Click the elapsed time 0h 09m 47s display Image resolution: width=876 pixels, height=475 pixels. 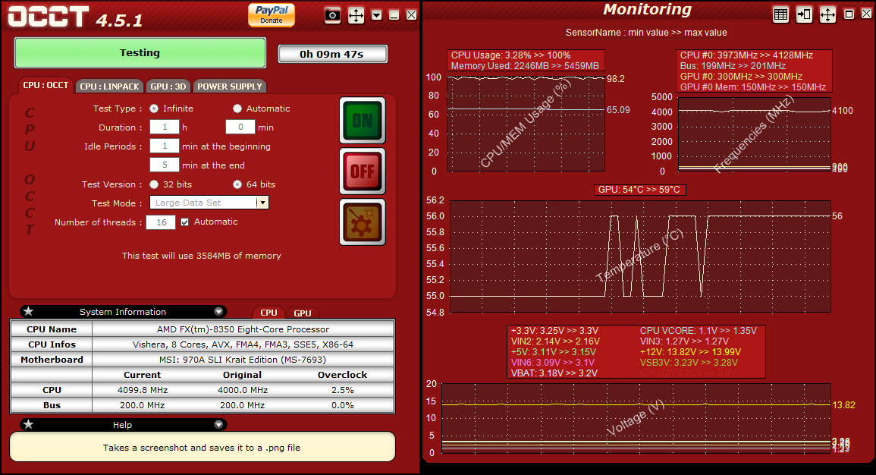332,54
